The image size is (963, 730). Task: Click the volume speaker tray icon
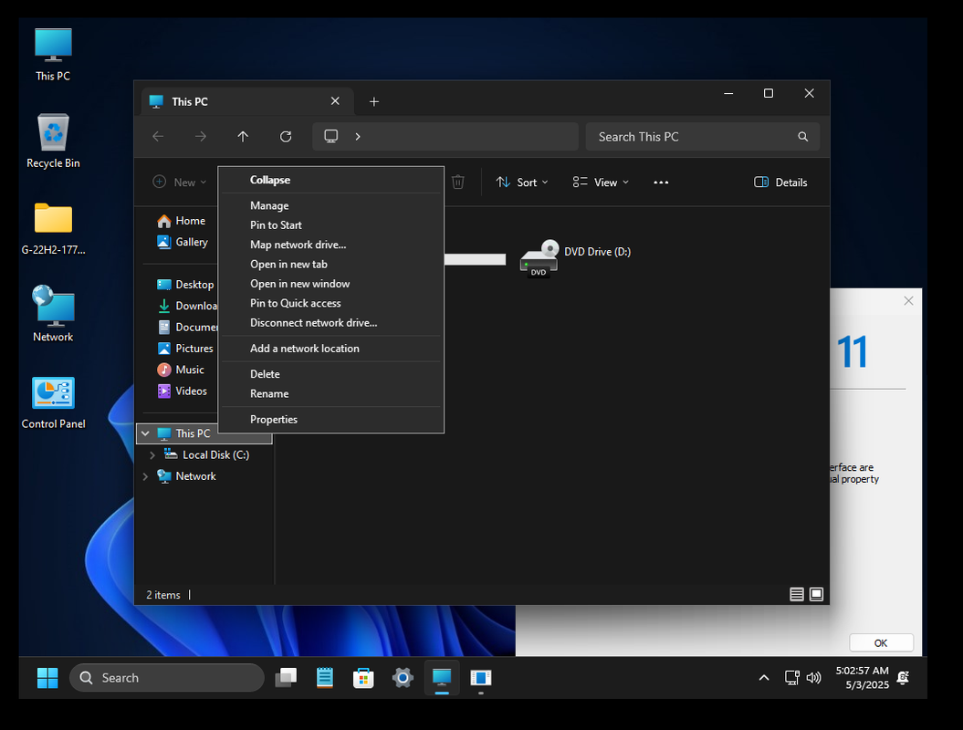[x=814, y=678]
